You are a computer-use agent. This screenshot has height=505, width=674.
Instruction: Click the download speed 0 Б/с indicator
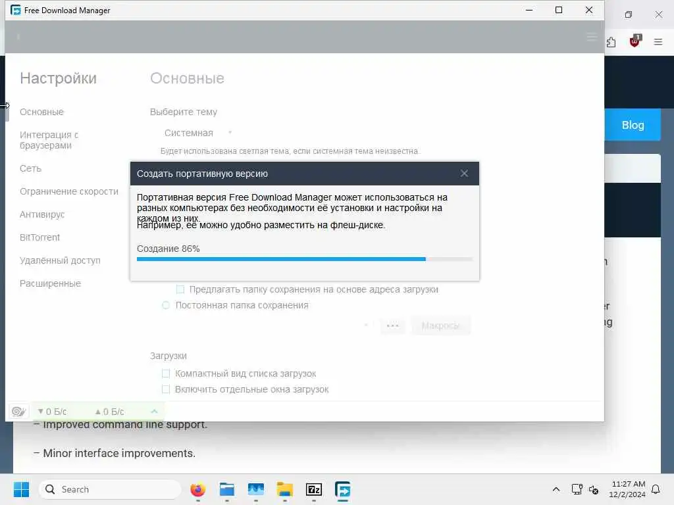click(52, 412)
